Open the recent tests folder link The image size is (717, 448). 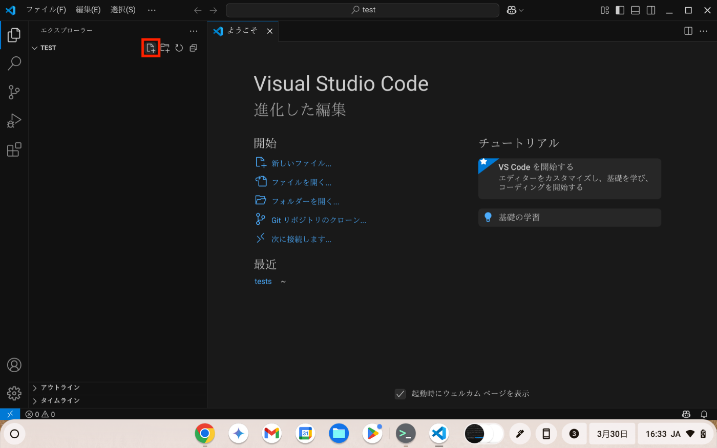click(x=263, y=282)
